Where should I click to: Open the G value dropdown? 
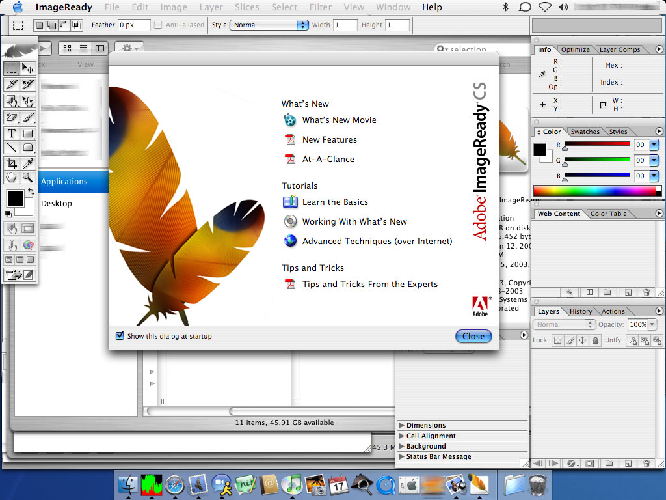(x=654, y=160)
